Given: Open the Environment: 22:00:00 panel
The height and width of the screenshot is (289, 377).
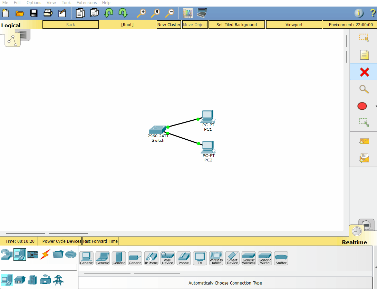Looking at the screenshot, I should pos(350,25).
